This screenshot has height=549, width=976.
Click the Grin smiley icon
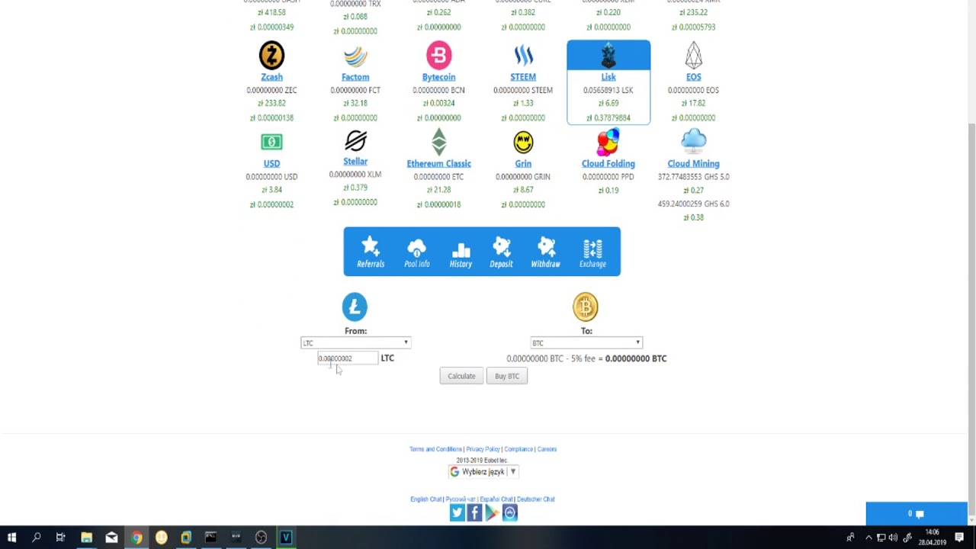click(523, 142)
